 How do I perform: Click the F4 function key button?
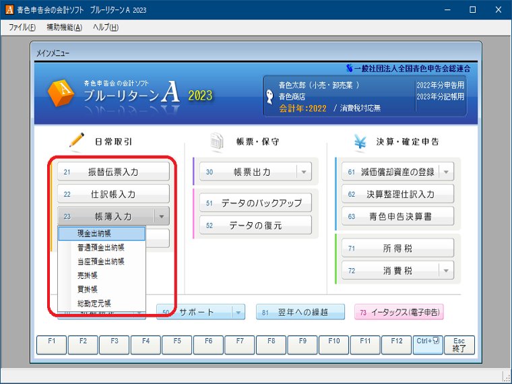tap(146, 345)
